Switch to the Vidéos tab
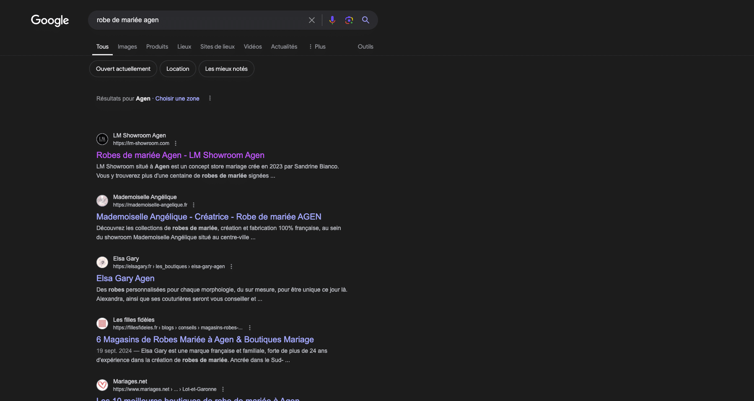The image size is (754, 401). tap(253, 47)
